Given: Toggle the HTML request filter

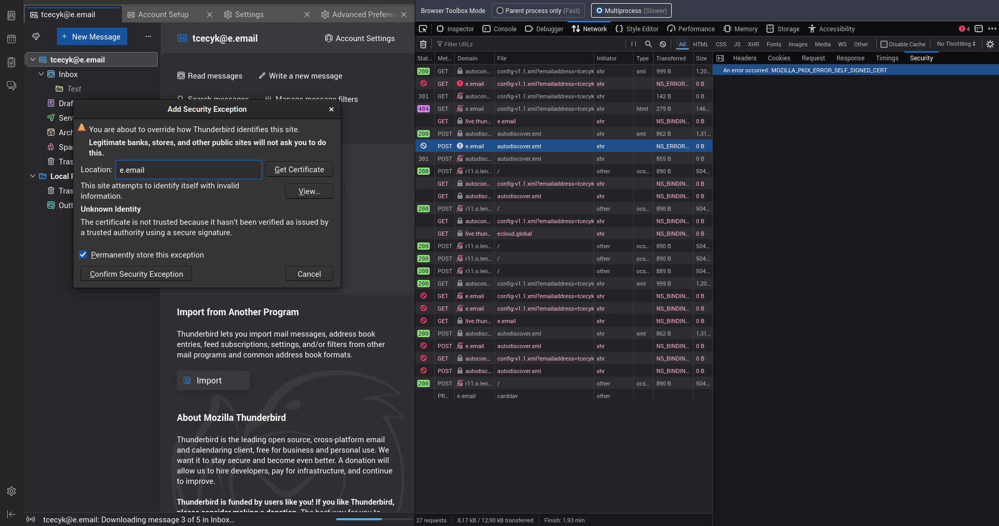Looking at the screenshot, I should tap(700, 44).
